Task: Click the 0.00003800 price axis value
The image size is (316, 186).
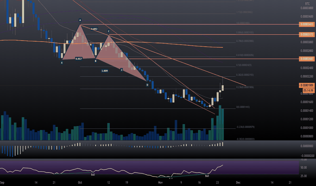Action: coord(307,8)
